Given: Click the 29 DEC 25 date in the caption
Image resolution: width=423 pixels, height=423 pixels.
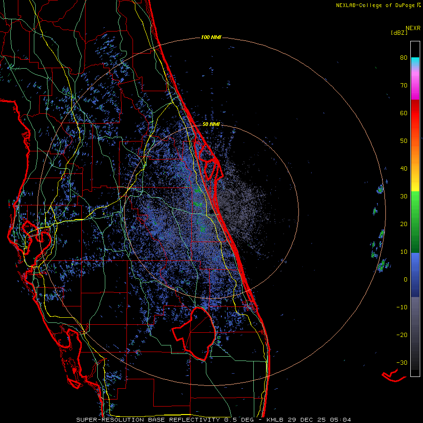Looking at the screenshot, I should coord(307,420).
